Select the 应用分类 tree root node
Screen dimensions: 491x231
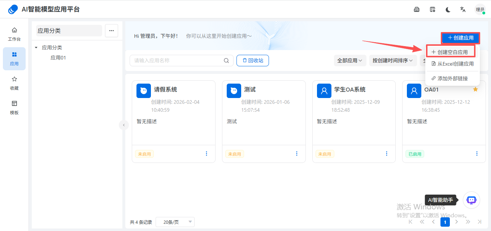(x=52, y=48)
